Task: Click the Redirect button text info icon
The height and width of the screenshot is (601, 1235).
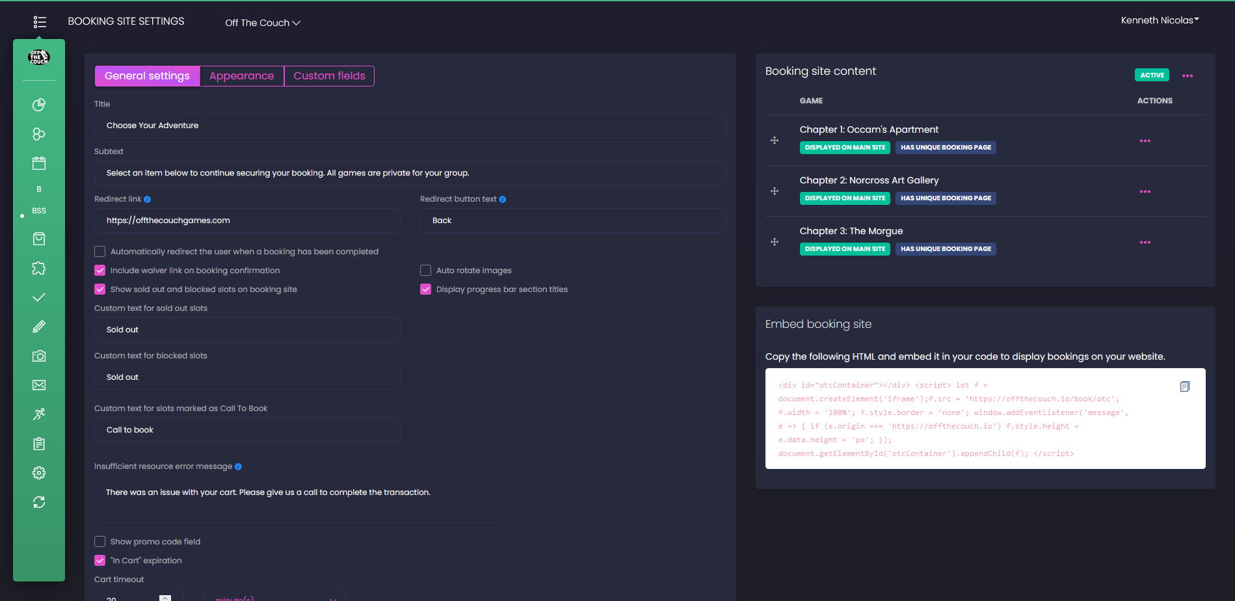Action: pyautogui.click(x=502, y=200)
